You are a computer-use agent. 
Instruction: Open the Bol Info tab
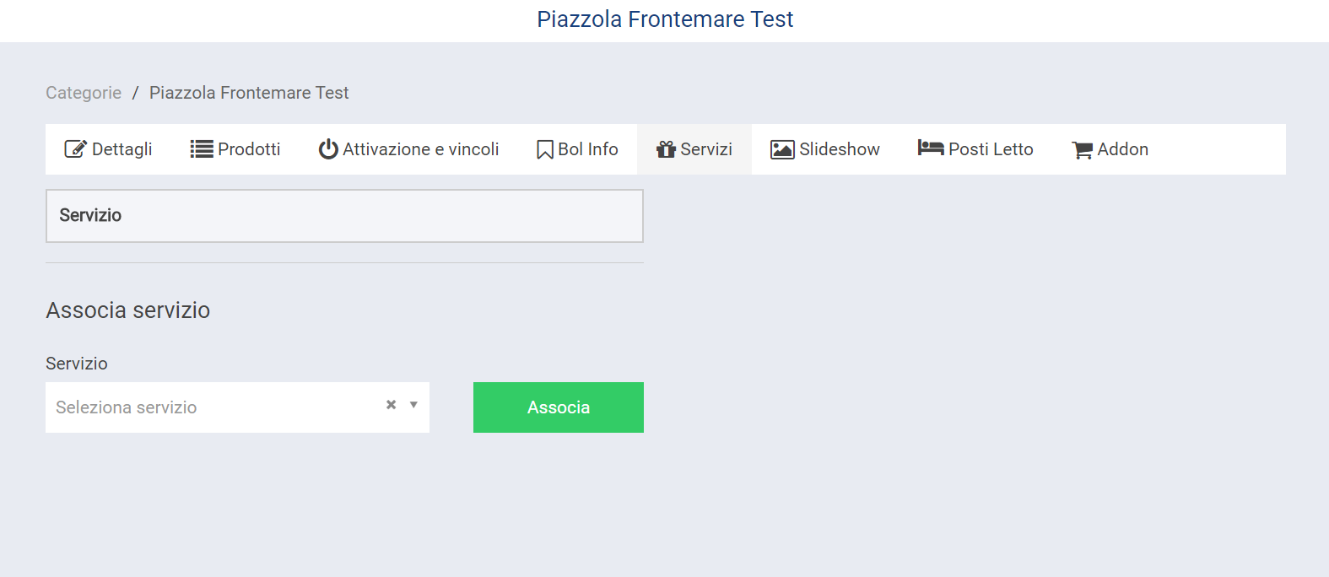point(588,149)
